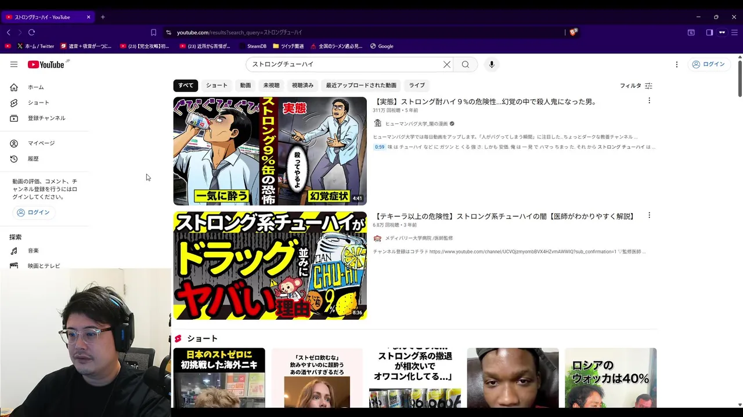Open channel ヒューマンバグ大学_闇の漫画
743x417 pixels.
click(417, 123)
